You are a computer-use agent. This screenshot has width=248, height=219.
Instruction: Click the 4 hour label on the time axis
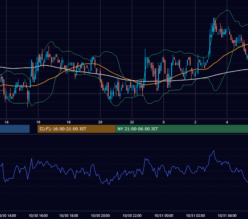tap(227, 122)
